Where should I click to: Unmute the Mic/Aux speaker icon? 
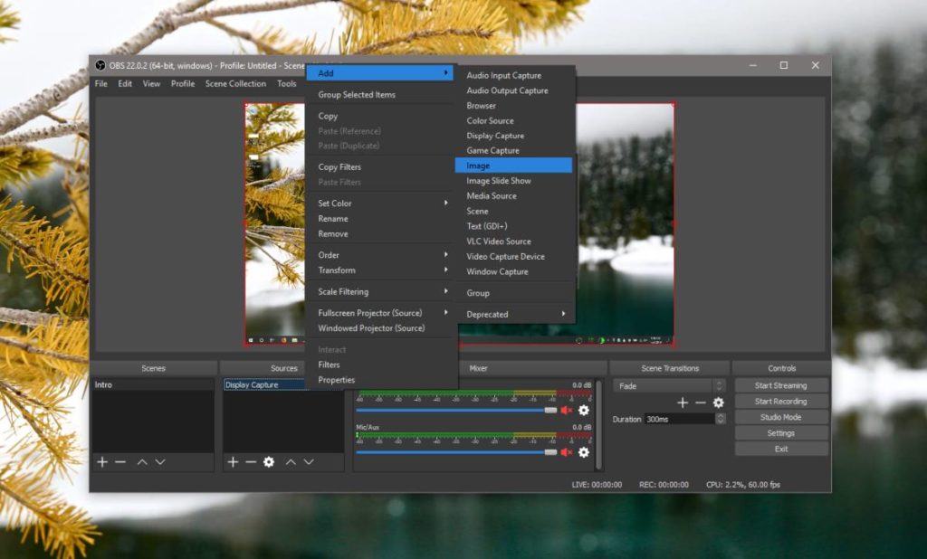[x=568, y=450]
